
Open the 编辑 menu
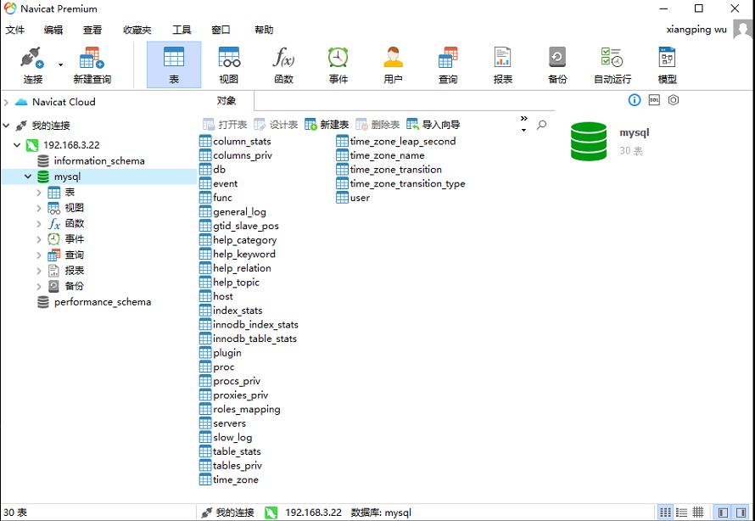click(x=53, y=30)
